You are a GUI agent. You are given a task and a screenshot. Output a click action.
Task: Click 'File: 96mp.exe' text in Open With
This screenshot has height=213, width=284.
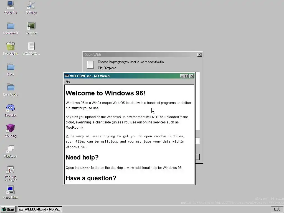107,68
